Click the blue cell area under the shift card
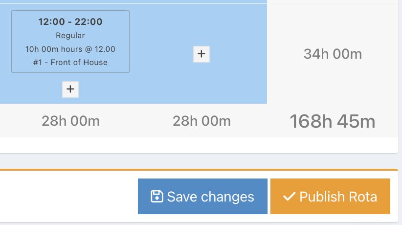The image size is (402, 225). point(33,90)
